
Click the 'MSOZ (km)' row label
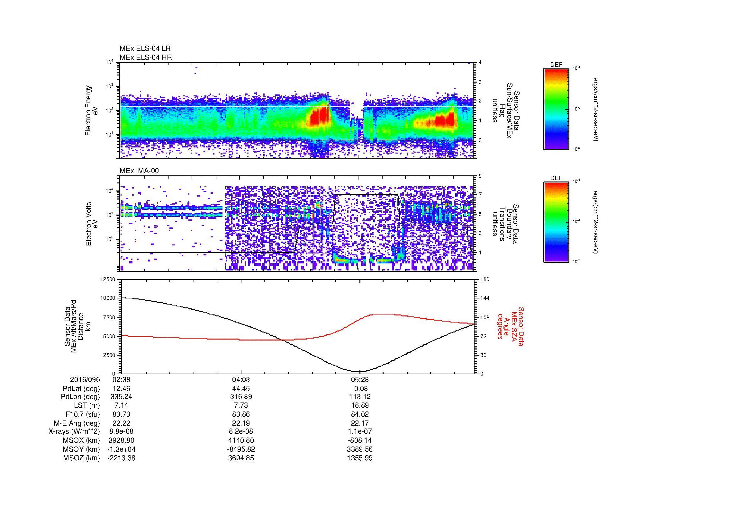tap(81, 458)
